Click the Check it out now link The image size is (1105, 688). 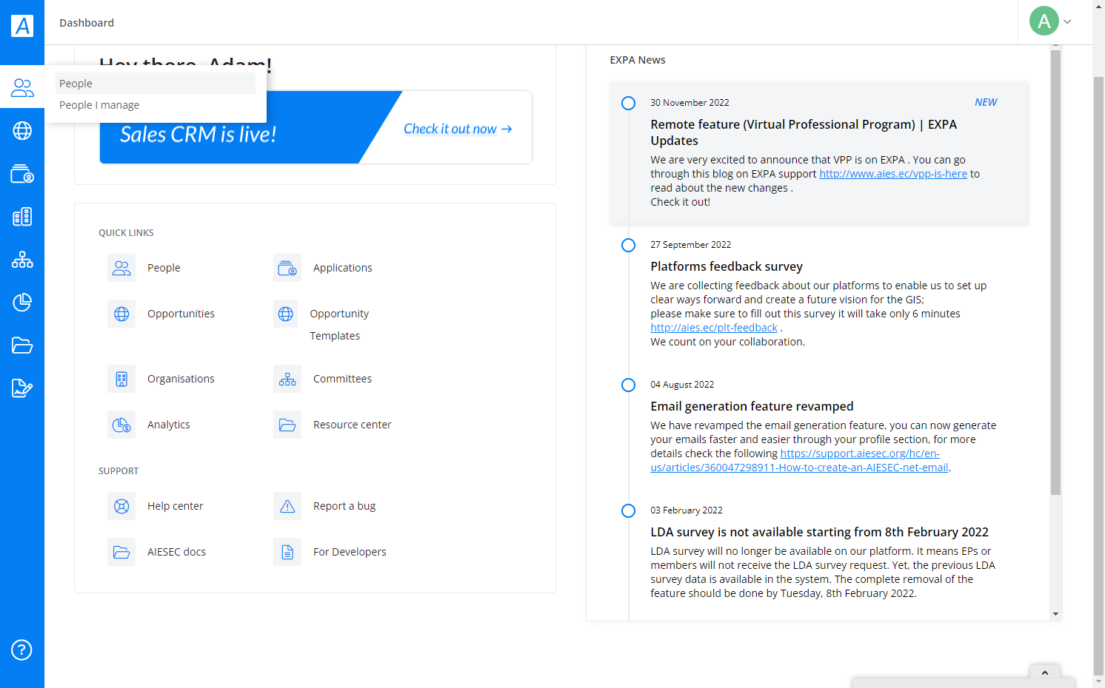pos(458,129)
